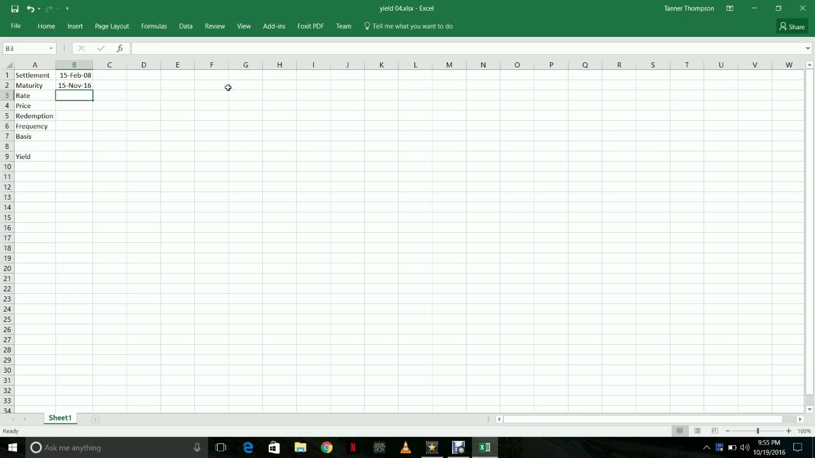This screenshot has height=458, width=815.
Task: Click the zoom in plus button
Action: coord(788,431)
